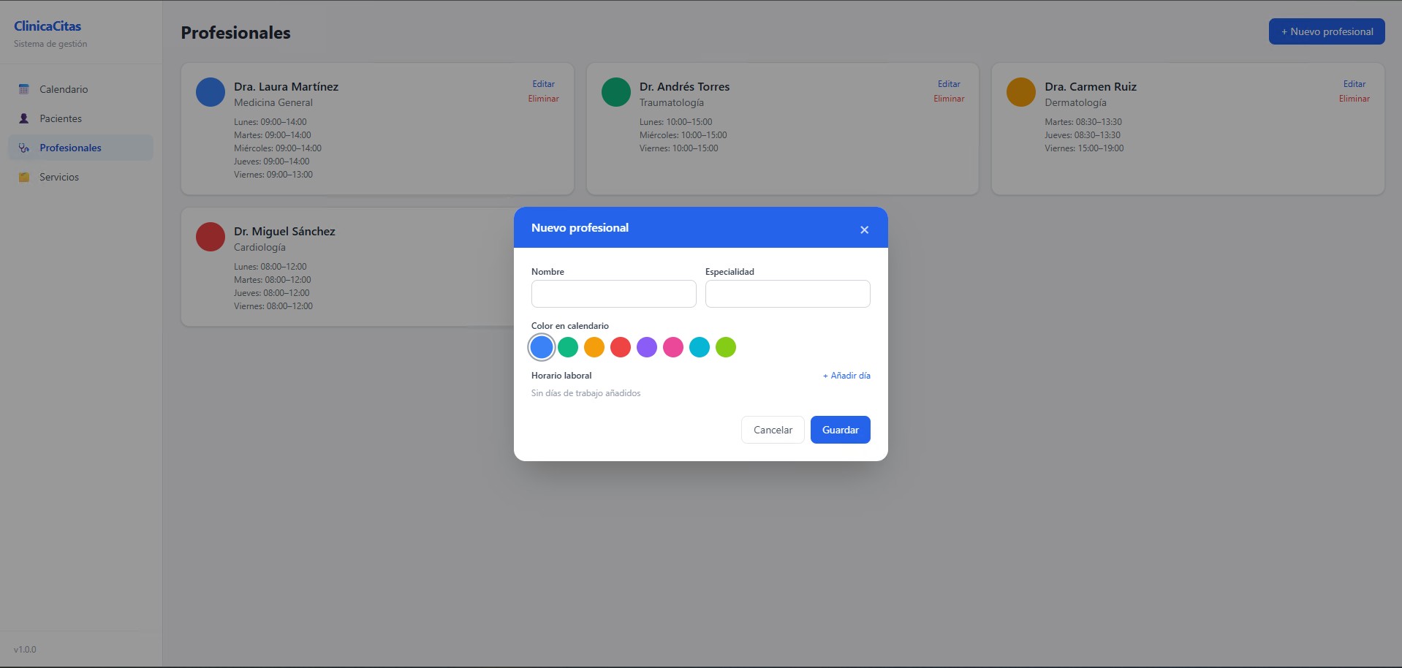
Task: Click Dra. Laura Martínez blue avatar
Action: coord(211,92)
